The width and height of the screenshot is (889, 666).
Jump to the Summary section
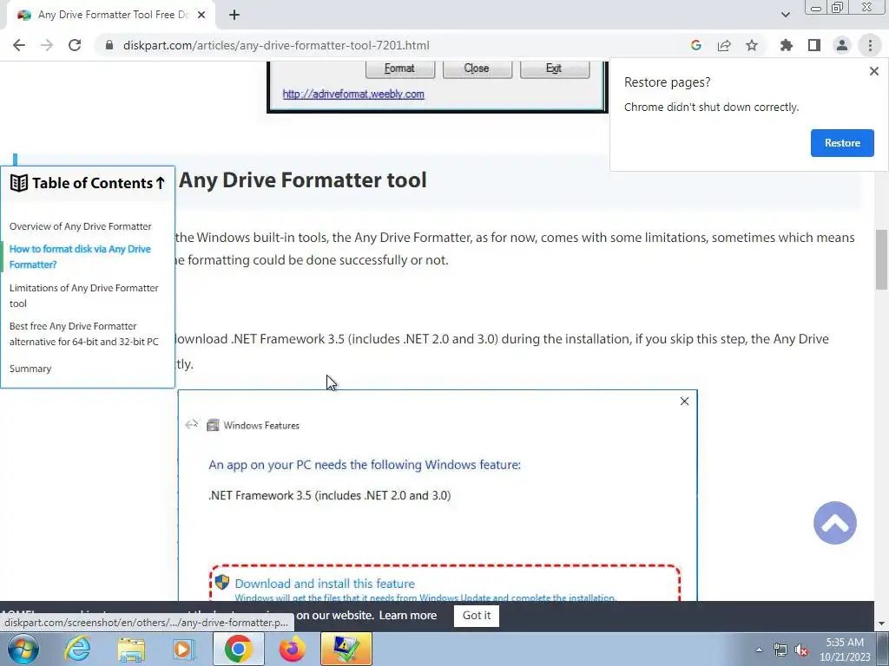[30, 369]
